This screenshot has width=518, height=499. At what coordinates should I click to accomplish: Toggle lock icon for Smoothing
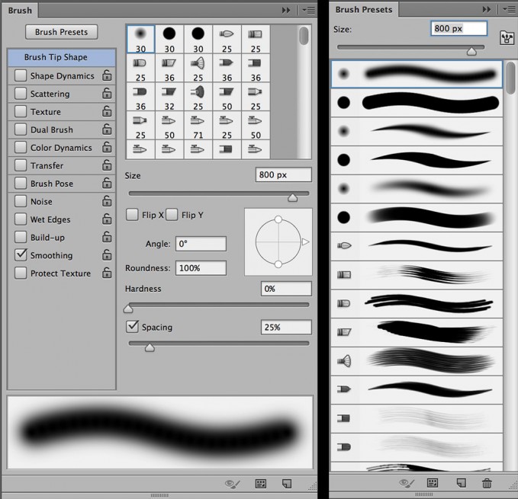107,255
